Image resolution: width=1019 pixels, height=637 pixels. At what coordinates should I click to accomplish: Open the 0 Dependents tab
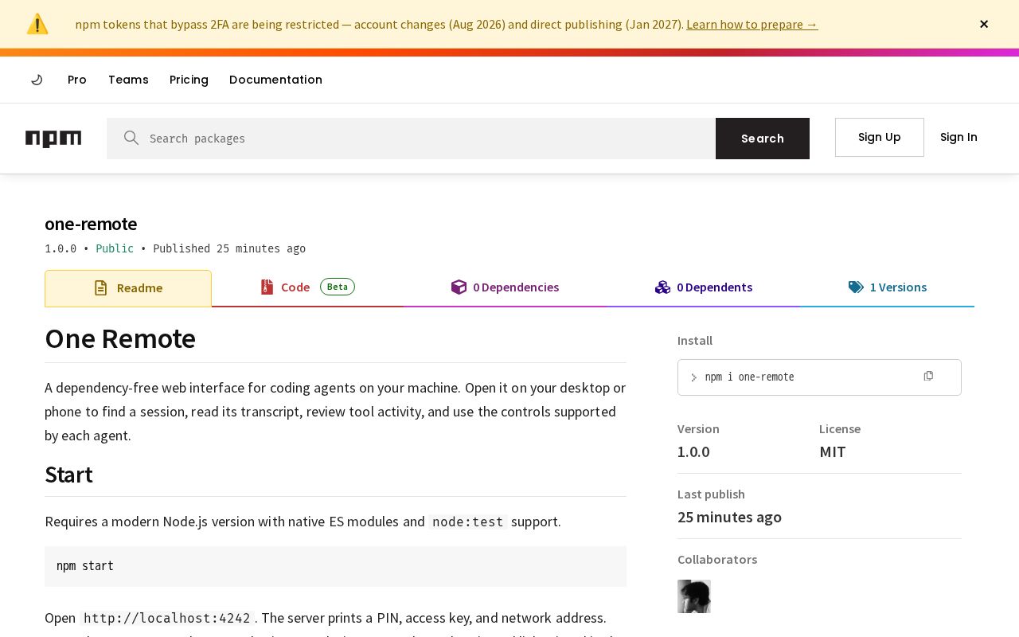click(704, 287)
